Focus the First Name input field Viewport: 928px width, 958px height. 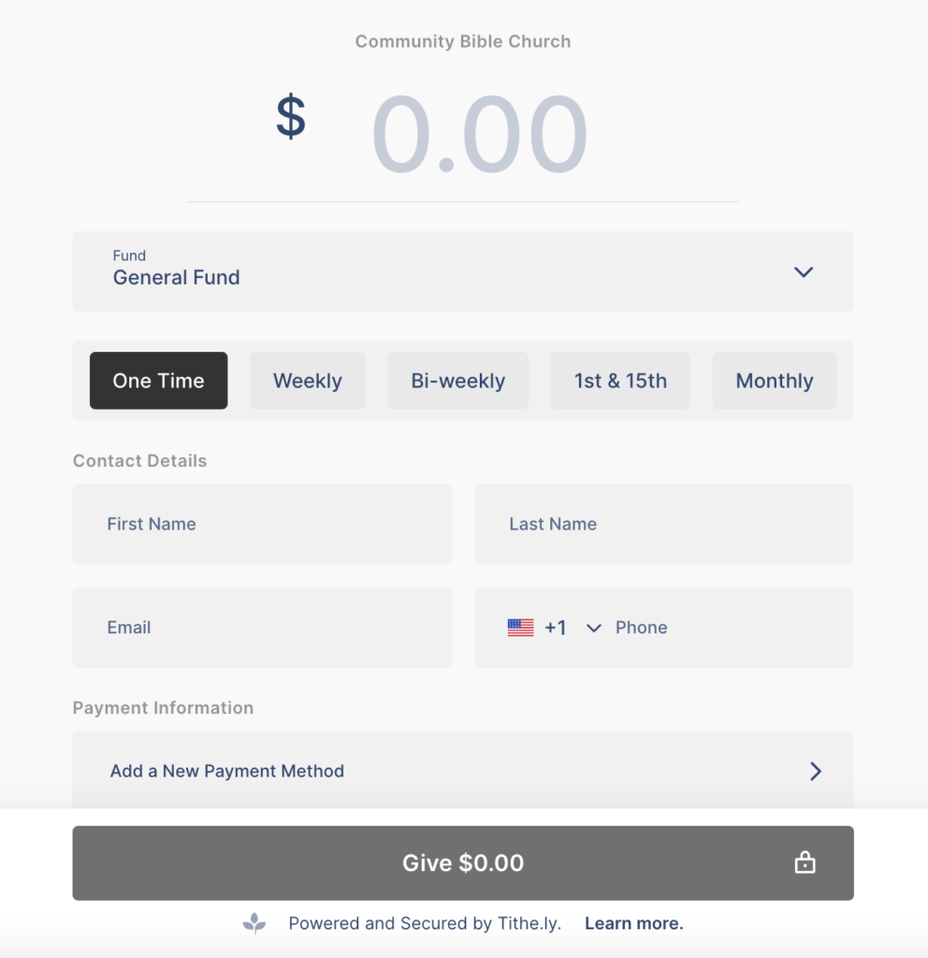[262, 524]
